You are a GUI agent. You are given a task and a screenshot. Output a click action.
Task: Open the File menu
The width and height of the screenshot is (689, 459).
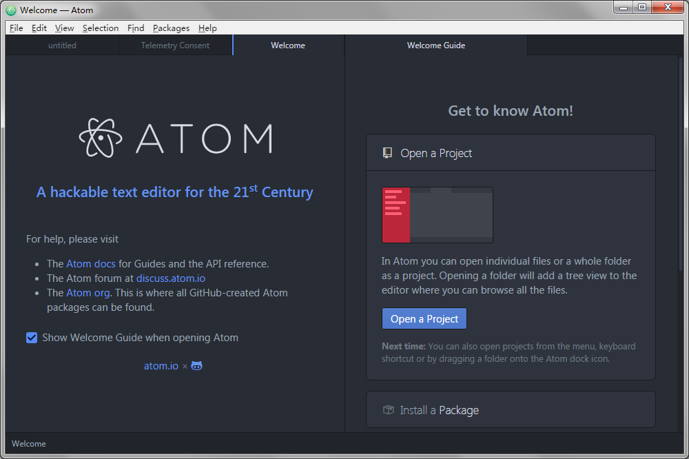pyautogui.click(x=17, y=28)
